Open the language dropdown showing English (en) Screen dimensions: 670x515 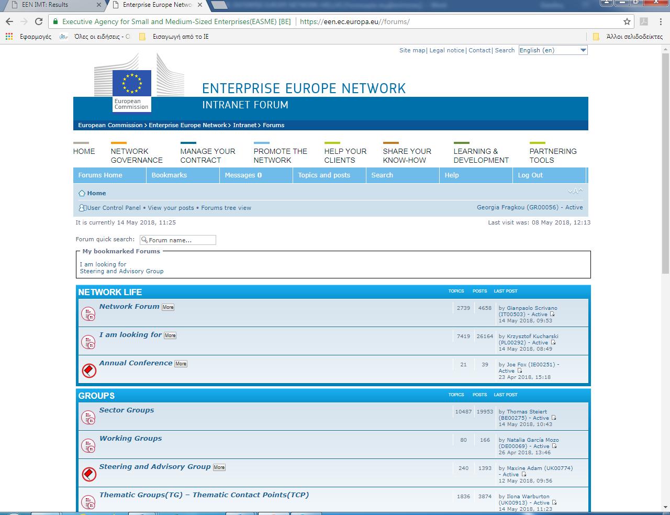click(553, 50)
